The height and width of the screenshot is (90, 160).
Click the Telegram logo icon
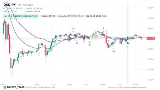(x=5, y=87)
